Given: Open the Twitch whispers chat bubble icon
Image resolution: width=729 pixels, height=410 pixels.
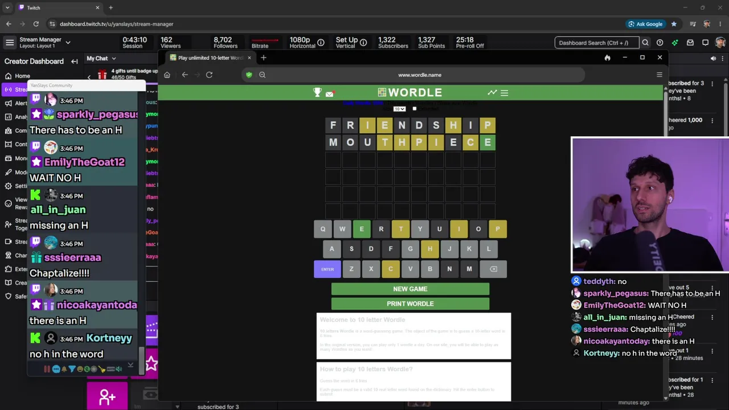Looking at the screenshot, I should click(x=705, y=43).
